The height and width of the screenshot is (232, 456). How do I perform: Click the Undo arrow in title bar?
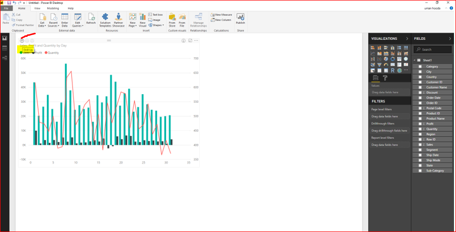tap(14, 3)
